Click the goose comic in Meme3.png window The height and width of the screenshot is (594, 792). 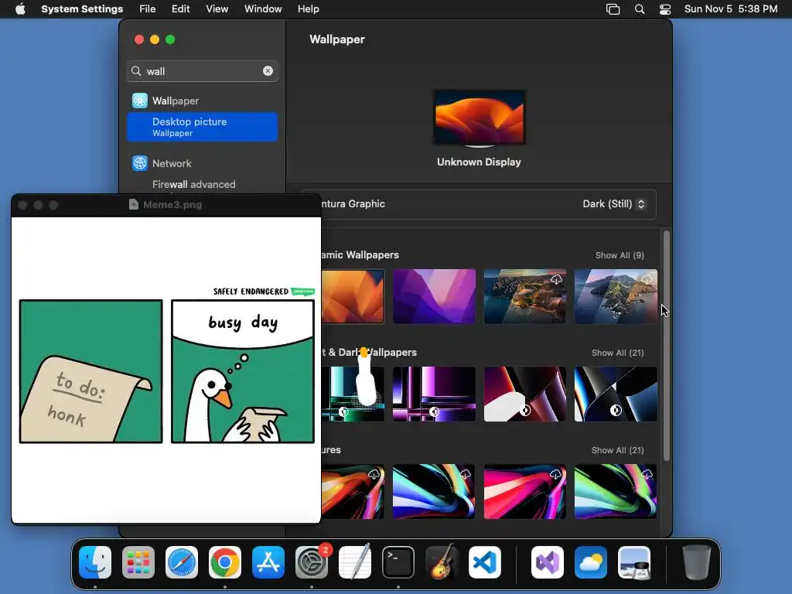click(167, 366)
